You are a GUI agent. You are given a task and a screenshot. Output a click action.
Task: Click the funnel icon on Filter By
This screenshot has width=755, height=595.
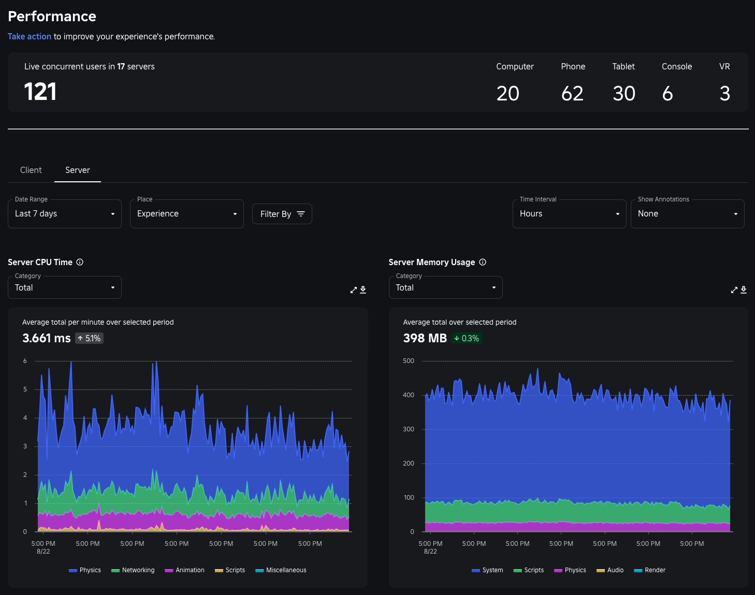[x=301, y=213]
